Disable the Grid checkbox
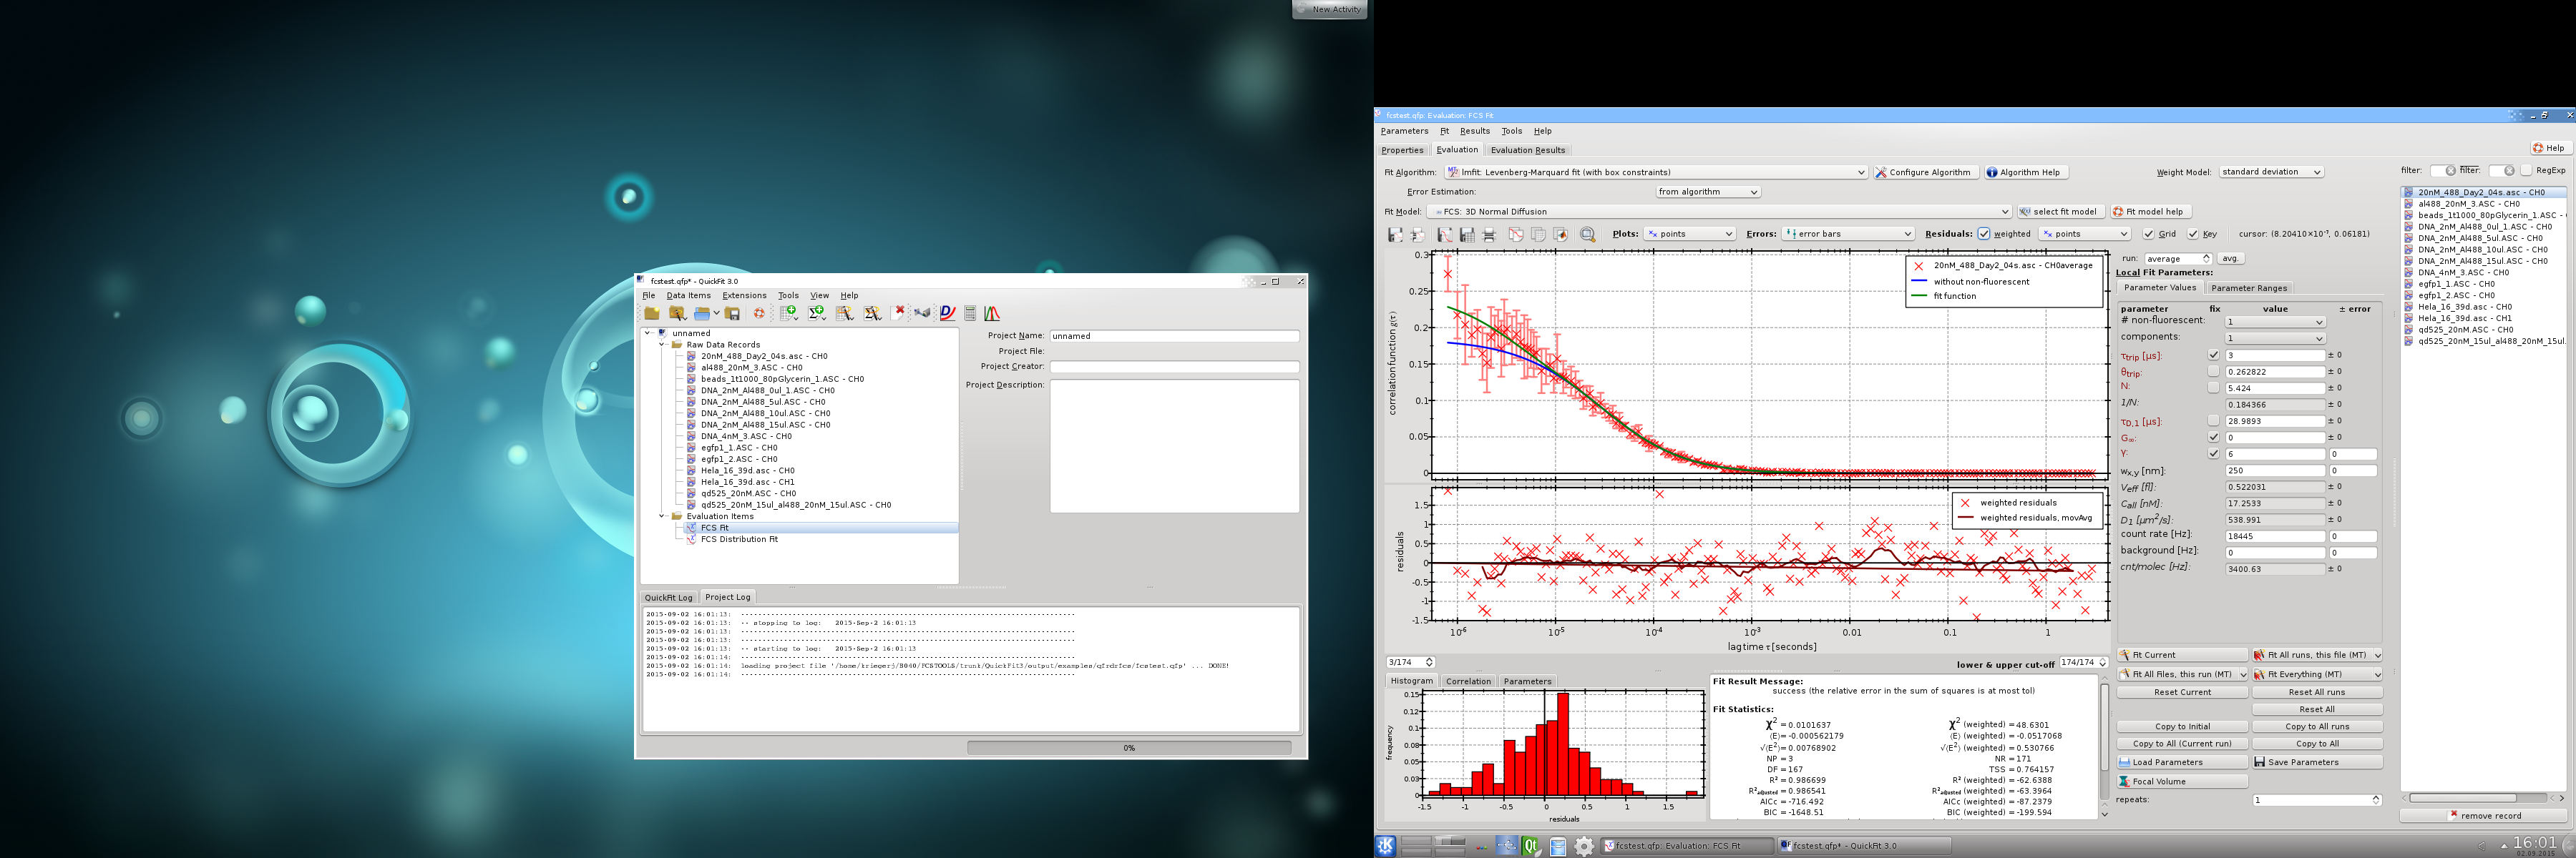 click(2148, 234)
